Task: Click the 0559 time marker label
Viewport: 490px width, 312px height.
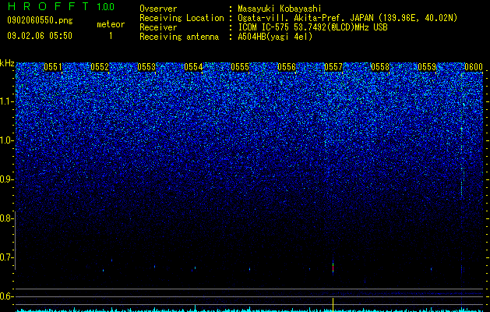Action: click(x=427, y=66)
